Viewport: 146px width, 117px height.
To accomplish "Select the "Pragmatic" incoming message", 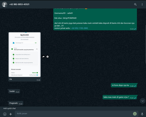I will (16, 103).
